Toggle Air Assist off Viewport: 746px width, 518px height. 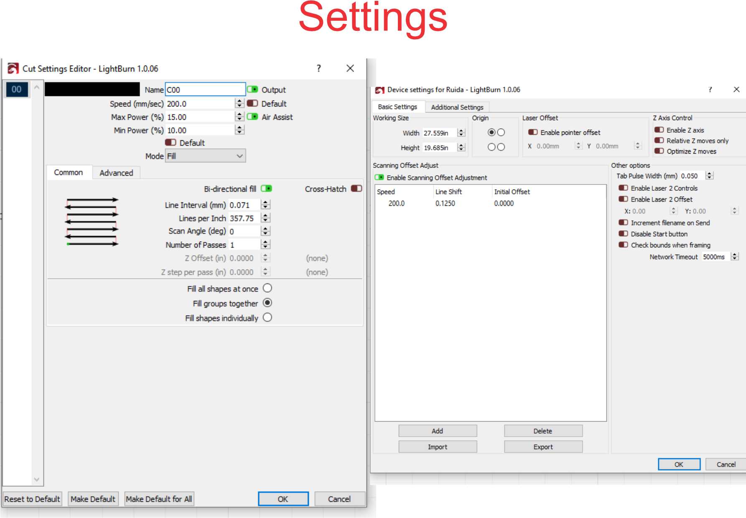[x=252, y=117]
